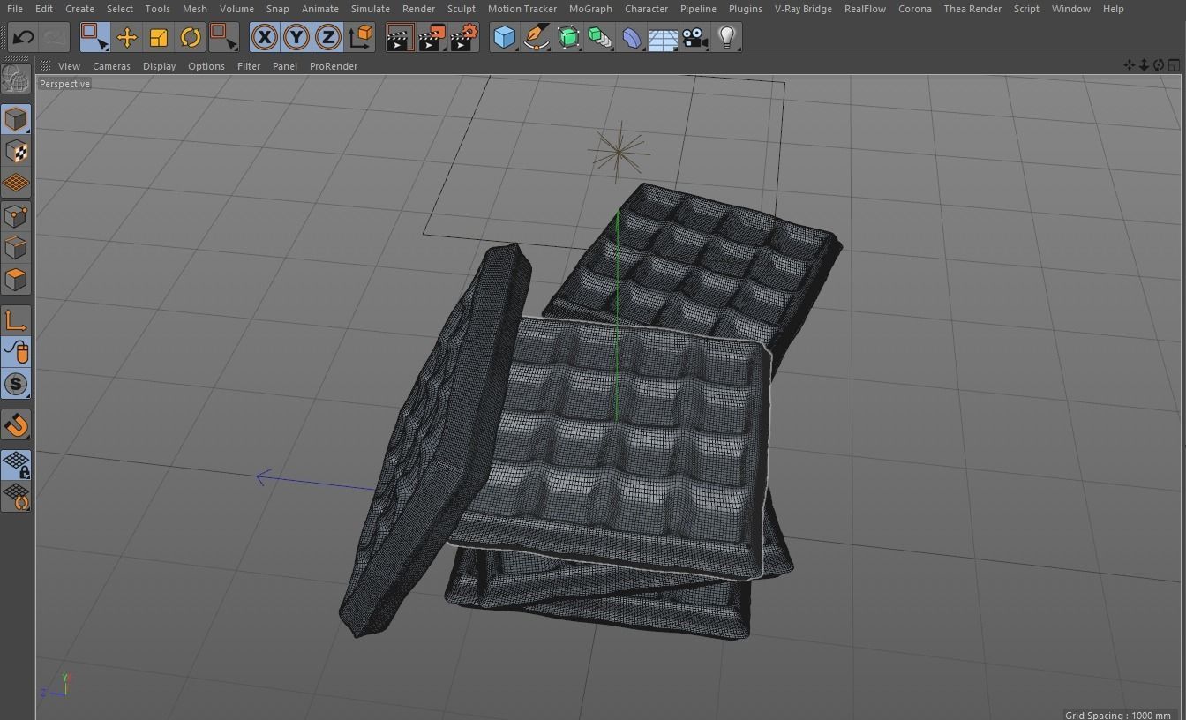Render the active view
The image size is (1186, 720).
[399, 37]
